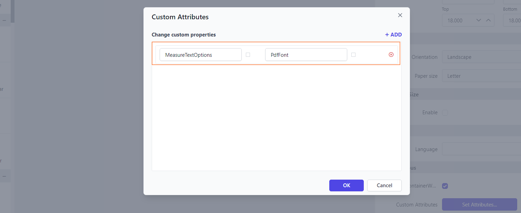Screen dimensions: 521x213
Task: Close the Custom Attributes dialog with X
Action: [400, 15]
